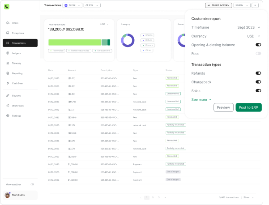269x205 pixels.
Task: Click the Reporting icon in sidebar
Action: click(8, 73)
